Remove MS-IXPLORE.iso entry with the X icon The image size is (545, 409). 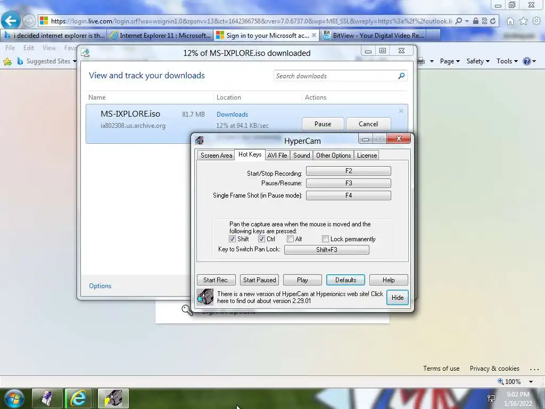(401, 111)
